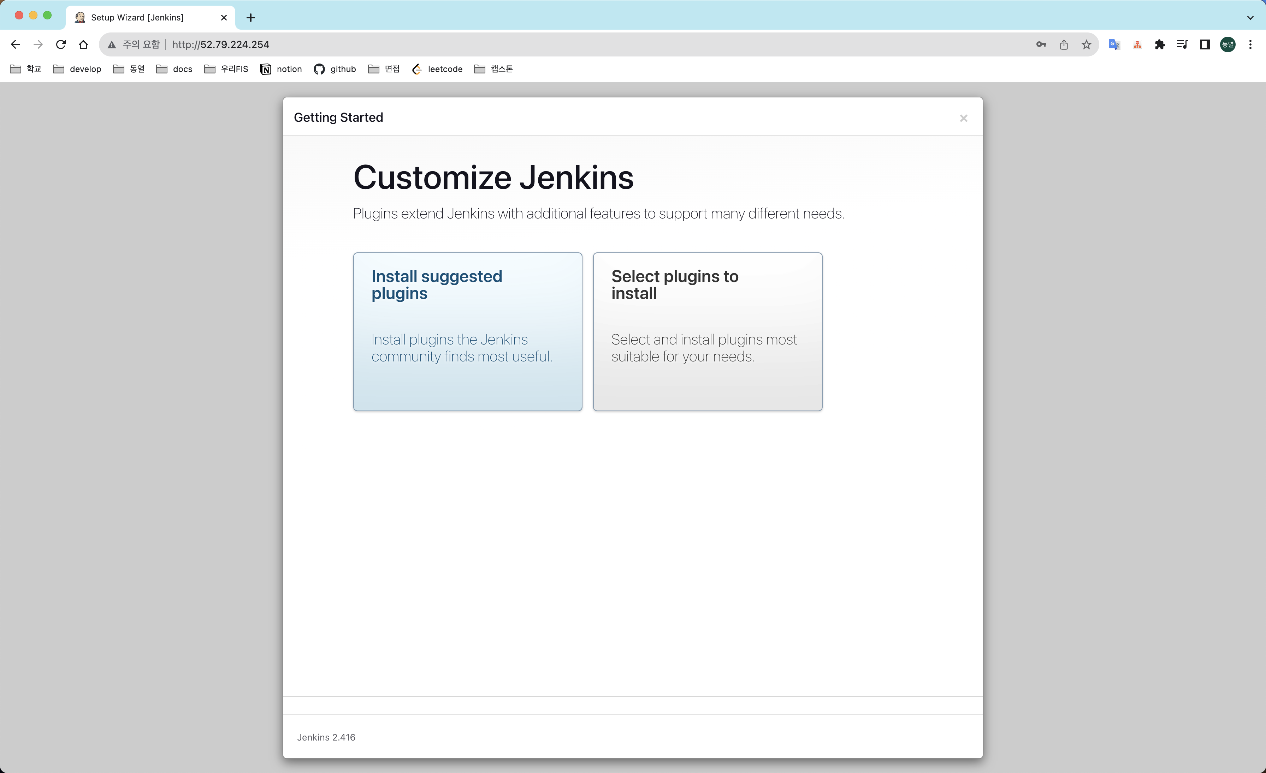Screen dimensions: 1266x773
Task: Share this page via share icon
Action: coord(1064,45)
